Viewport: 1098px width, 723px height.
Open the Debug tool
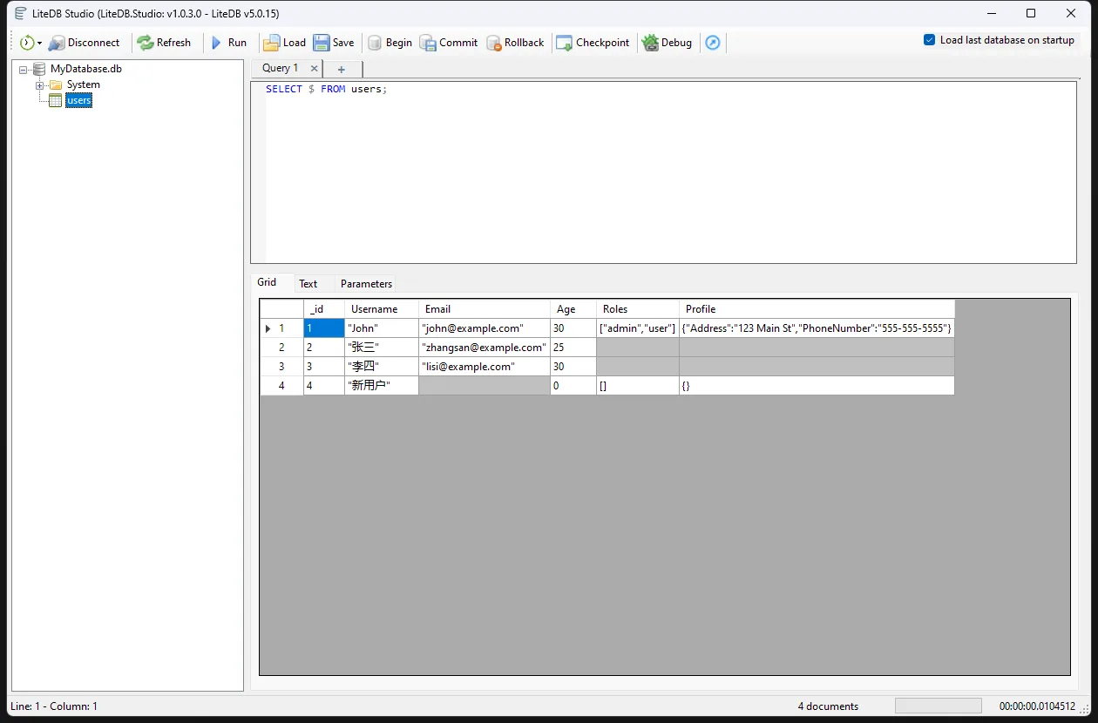click(650, 43)
